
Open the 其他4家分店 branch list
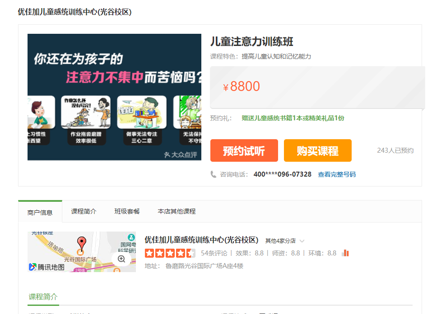pos(280,241)
